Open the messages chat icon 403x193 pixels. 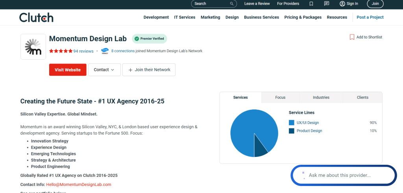click(x=326, y=4)
